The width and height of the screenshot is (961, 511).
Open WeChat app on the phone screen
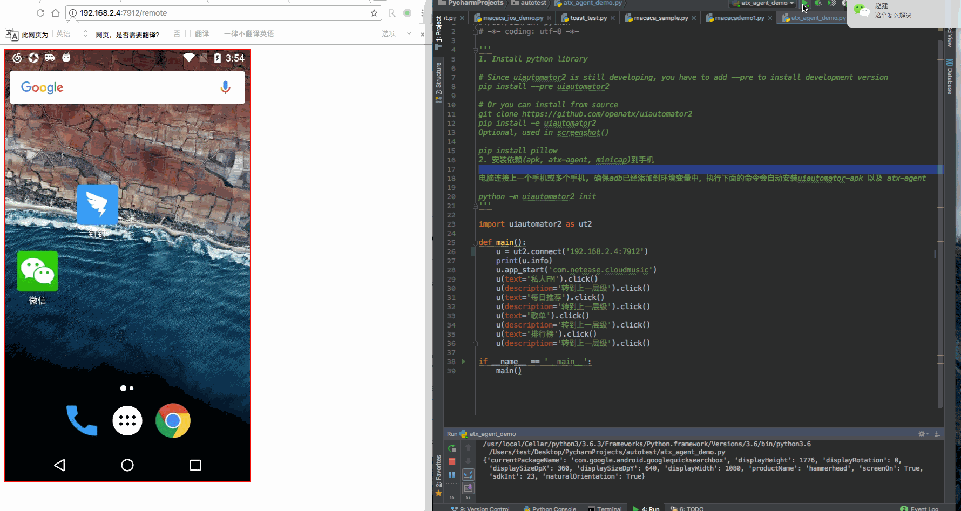coord(37,272)
